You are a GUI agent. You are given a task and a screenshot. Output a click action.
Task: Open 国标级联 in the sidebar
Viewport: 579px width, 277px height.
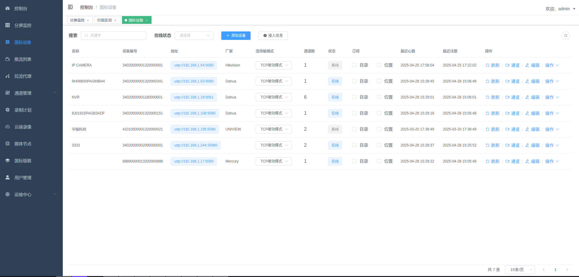tap(23, 161)
